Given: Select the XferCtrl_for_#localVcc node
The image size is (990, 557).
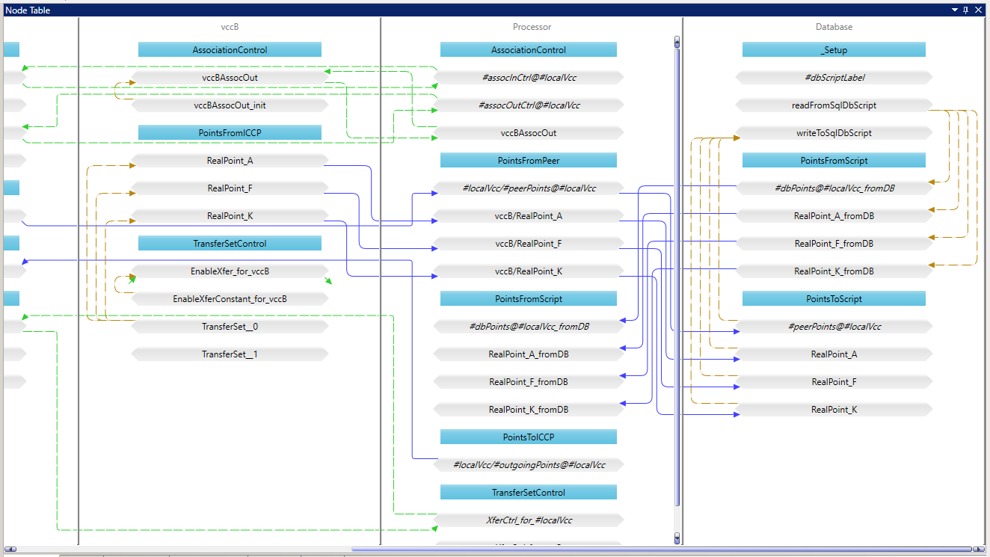Looking at the screenshot, I should (529, 520).
